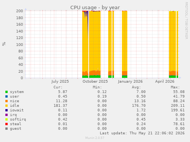Click the "guest" legend label

16,129
